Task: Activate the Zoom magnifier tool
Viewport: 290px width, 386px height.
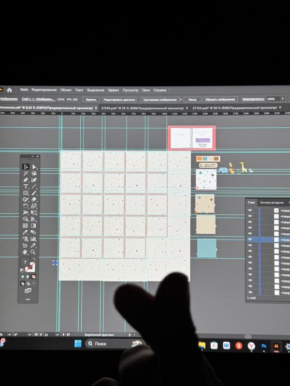Action: click(34, 252)
